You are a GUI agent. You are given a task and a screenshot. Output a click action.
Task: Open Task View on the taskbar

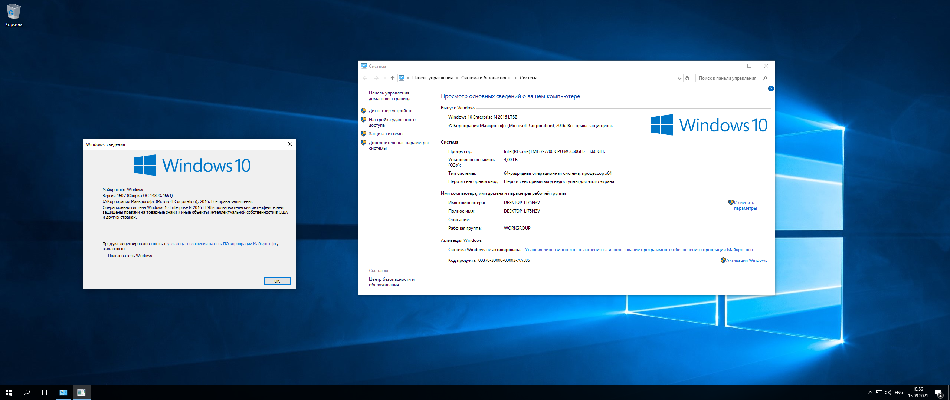tap(45, 393)
